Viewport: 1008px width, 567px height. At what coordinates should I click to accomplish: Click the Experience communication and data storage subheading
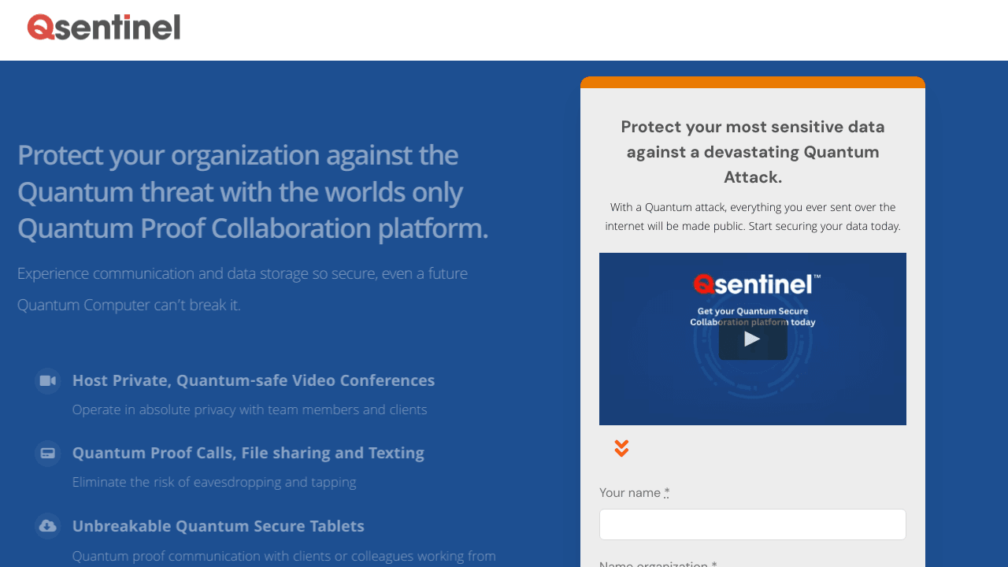pos(243,289)
